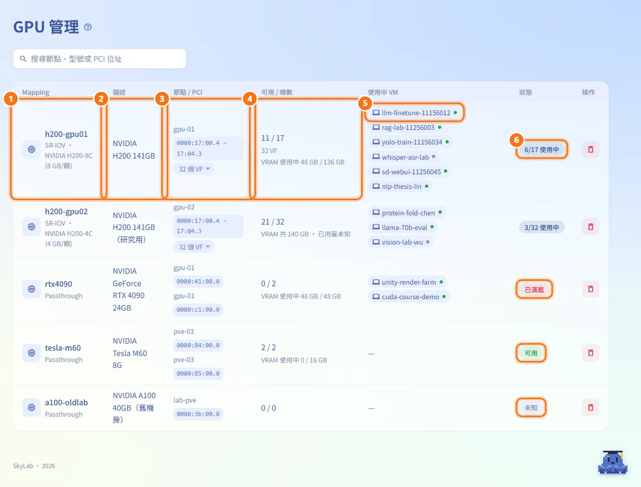Open the whisper-asr-lab VM
641x487 pixels.
[x=404, y=157]
